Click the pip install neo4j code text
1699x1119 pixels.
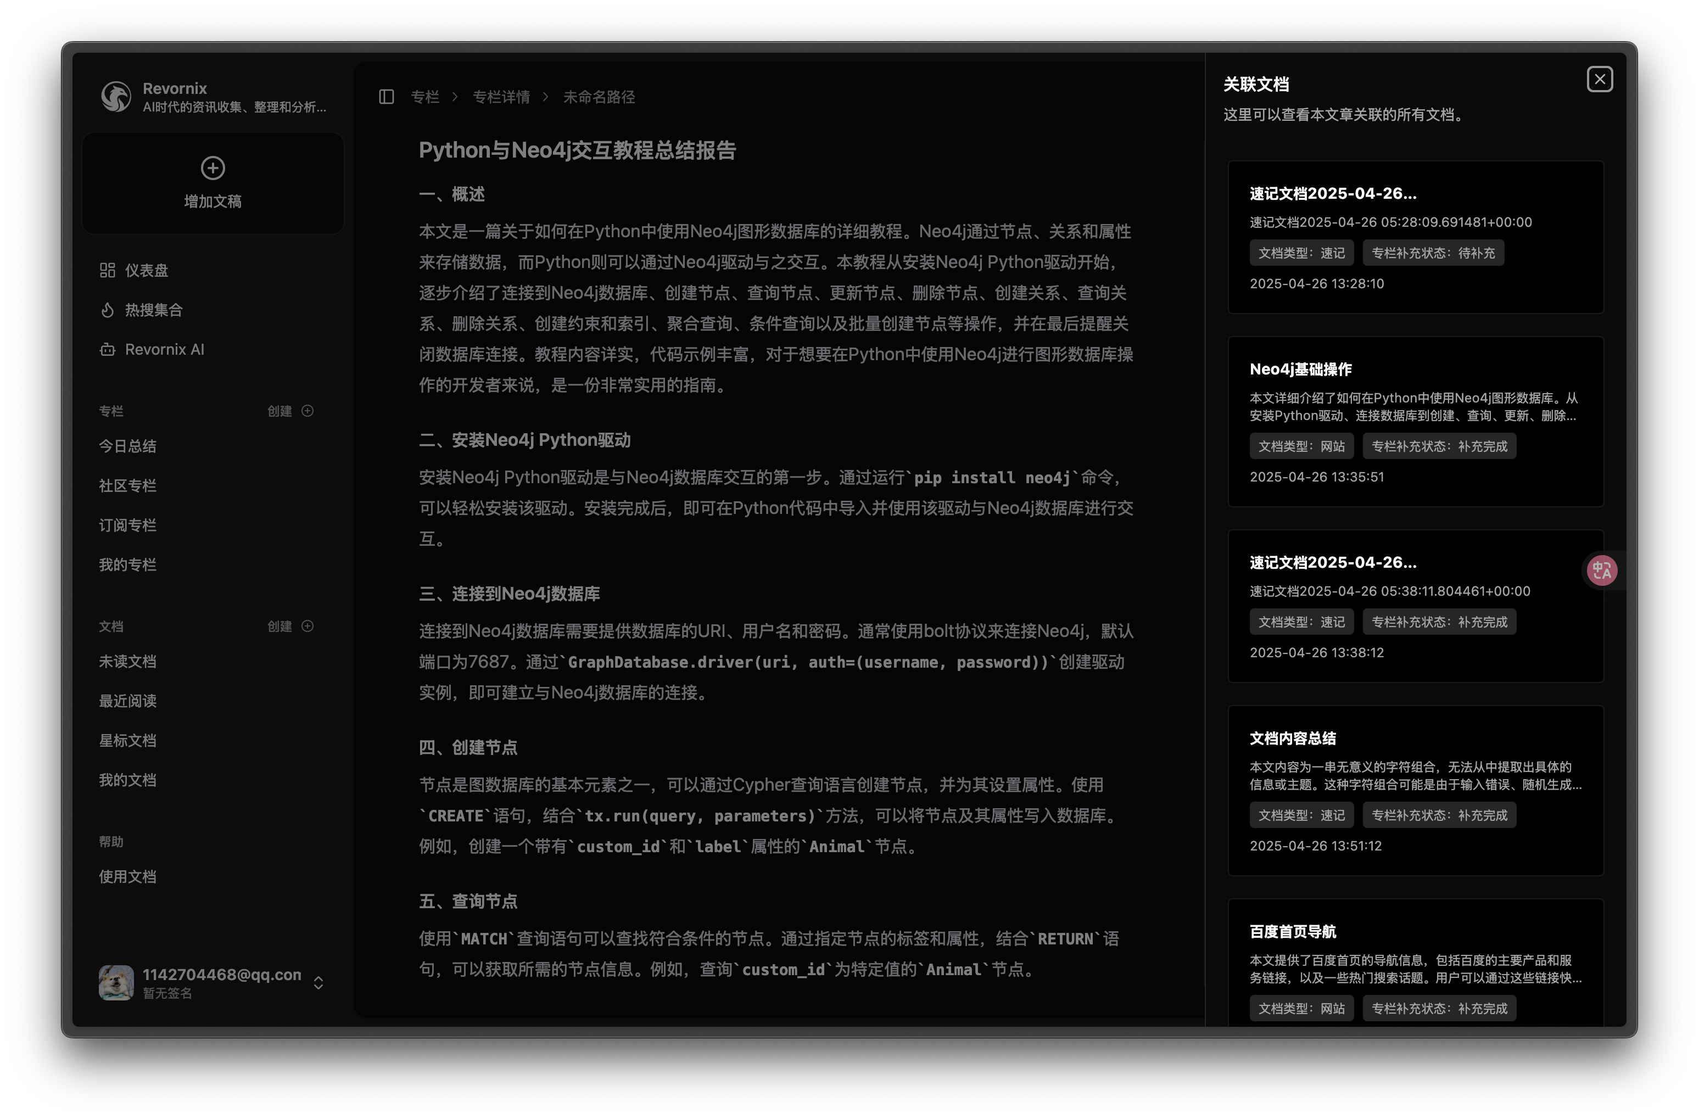coord(992,478)
